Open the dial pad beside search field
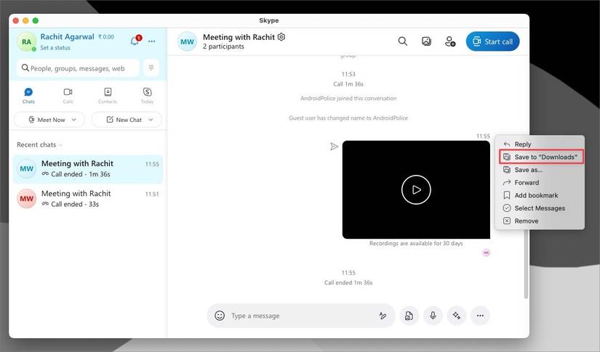The image size is (600, 352). 151,68
